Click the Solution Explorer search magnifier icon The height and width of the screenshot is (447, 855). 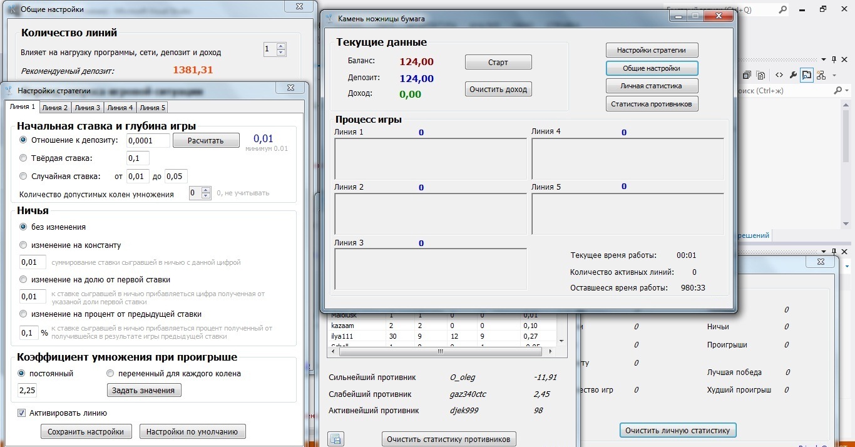pyautogui.click(x=838, y=91)
